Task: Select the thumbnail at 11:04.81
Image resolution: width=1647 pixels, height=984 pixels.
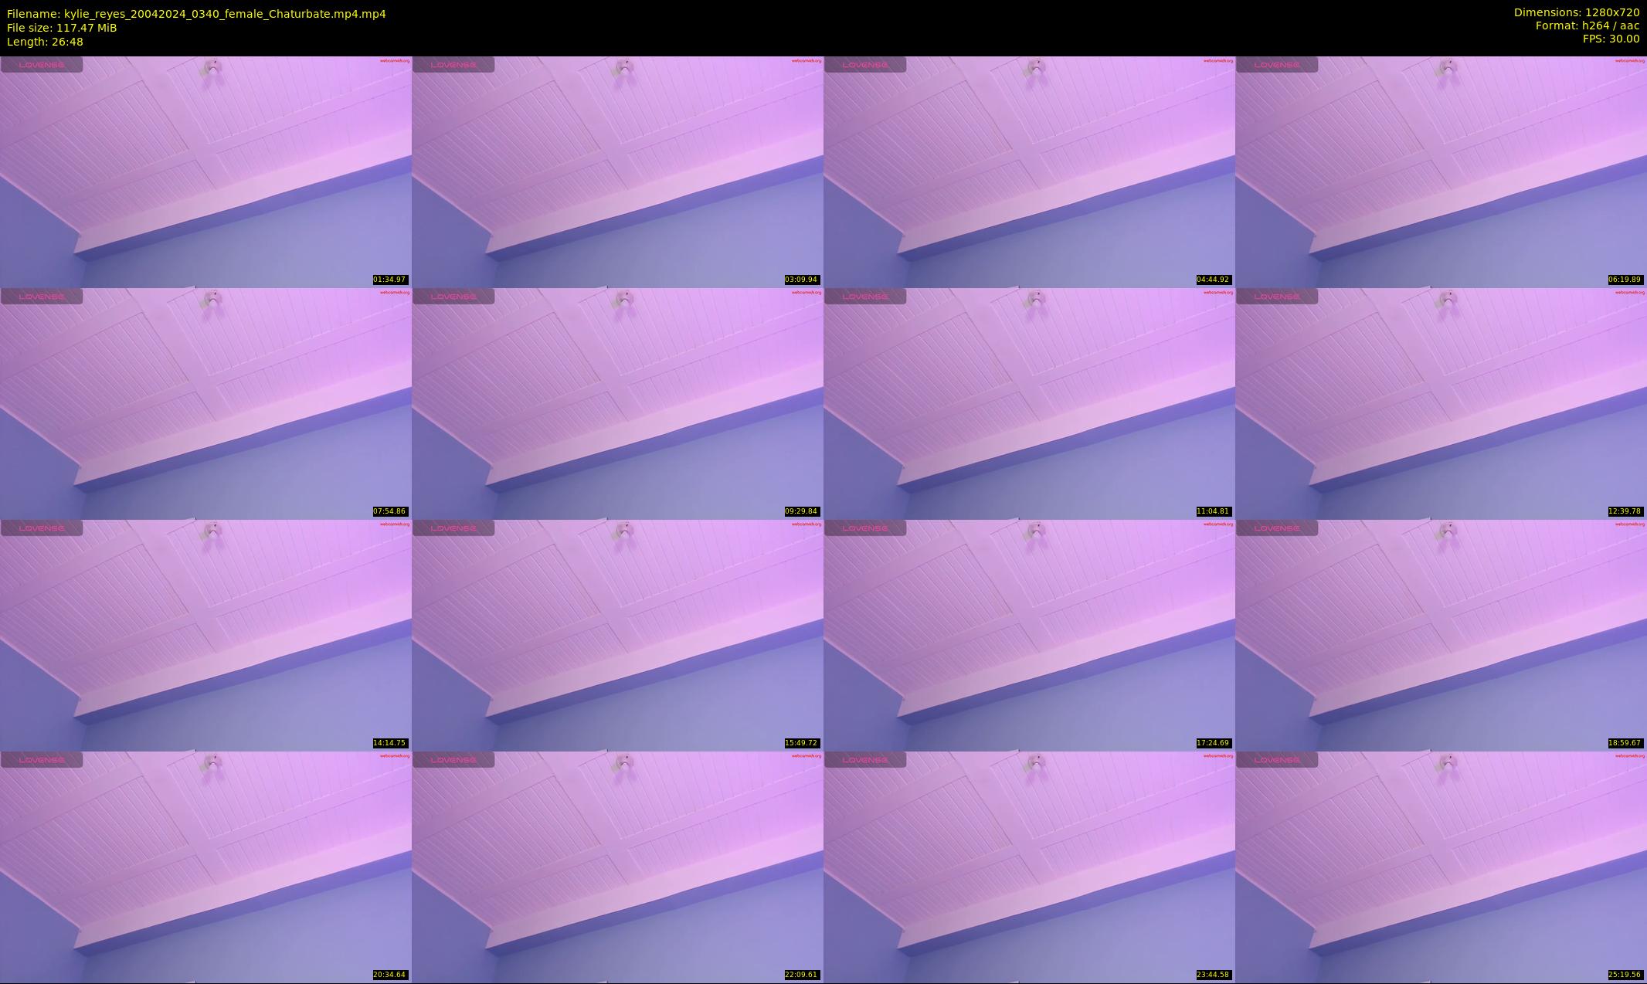Action: pyautogui.click(x=1029, y=403)
